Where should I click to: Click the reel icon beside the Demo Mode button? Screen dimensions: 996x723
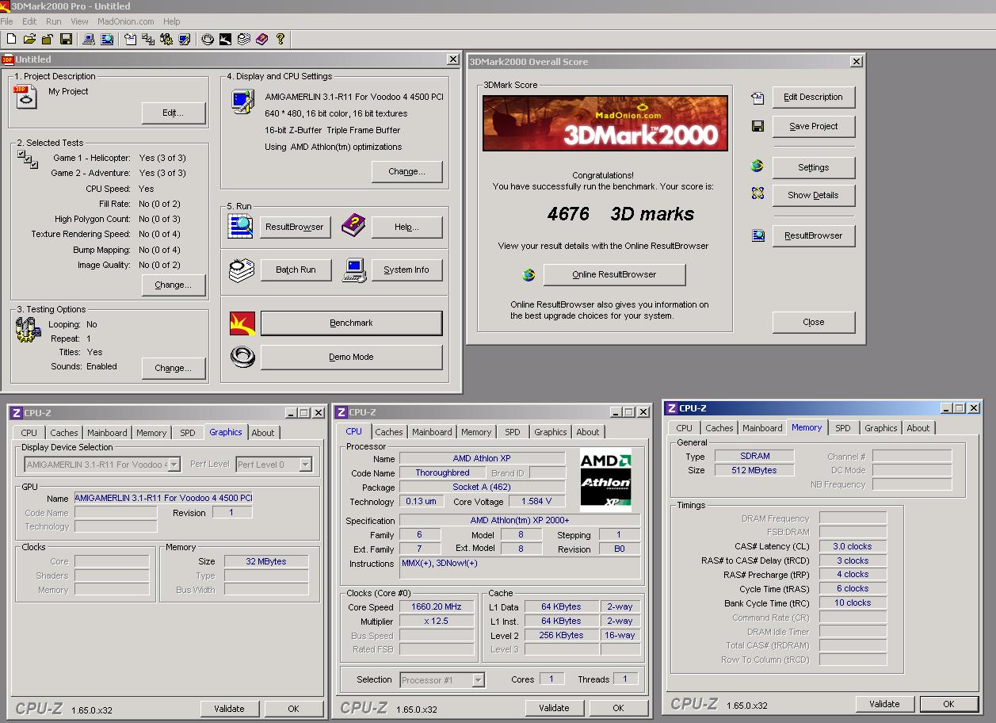pyautogui.click(x=242, y=357)
